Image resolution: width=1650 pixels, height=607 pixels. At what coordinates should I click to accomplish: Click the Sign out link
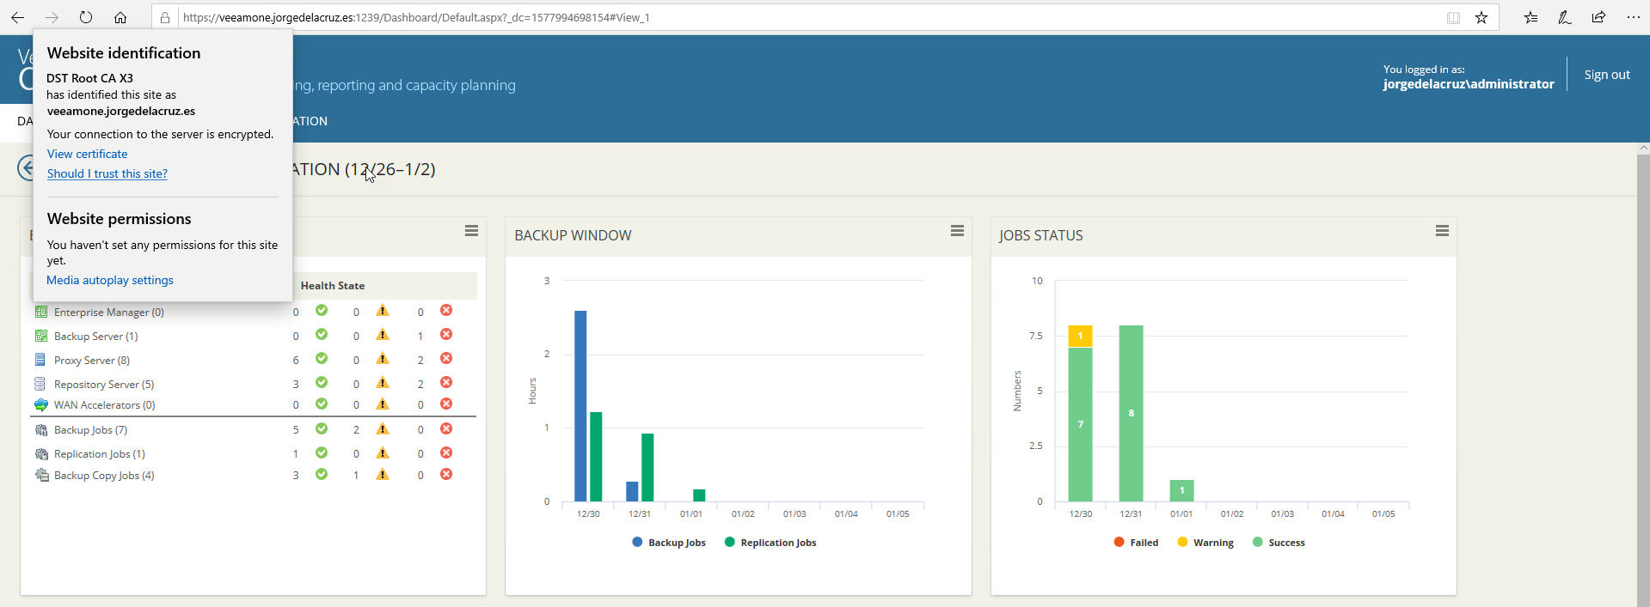pos(1607,75)
